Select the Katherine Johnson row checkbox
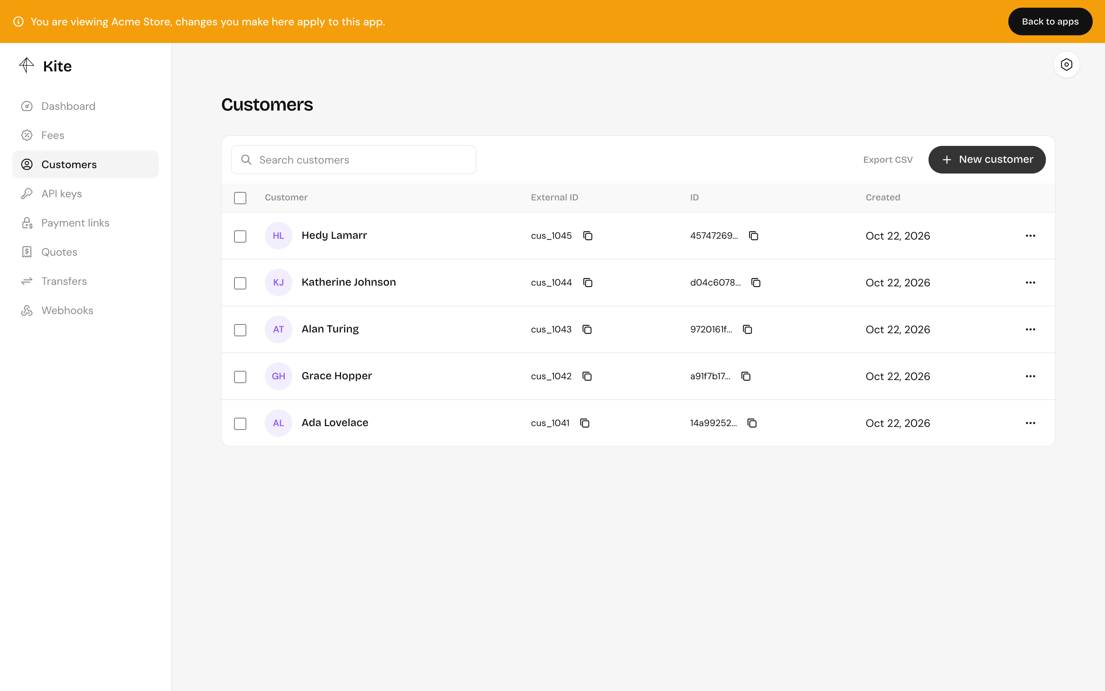Viewport: 1105px width, 691px height. coord(240,283)
